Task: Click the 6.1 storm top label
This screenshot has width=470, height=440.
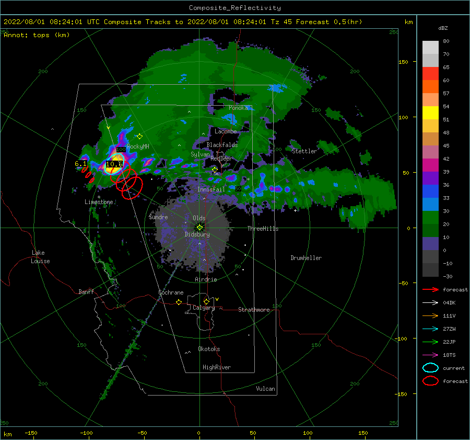Action: [x=80, y=164]
